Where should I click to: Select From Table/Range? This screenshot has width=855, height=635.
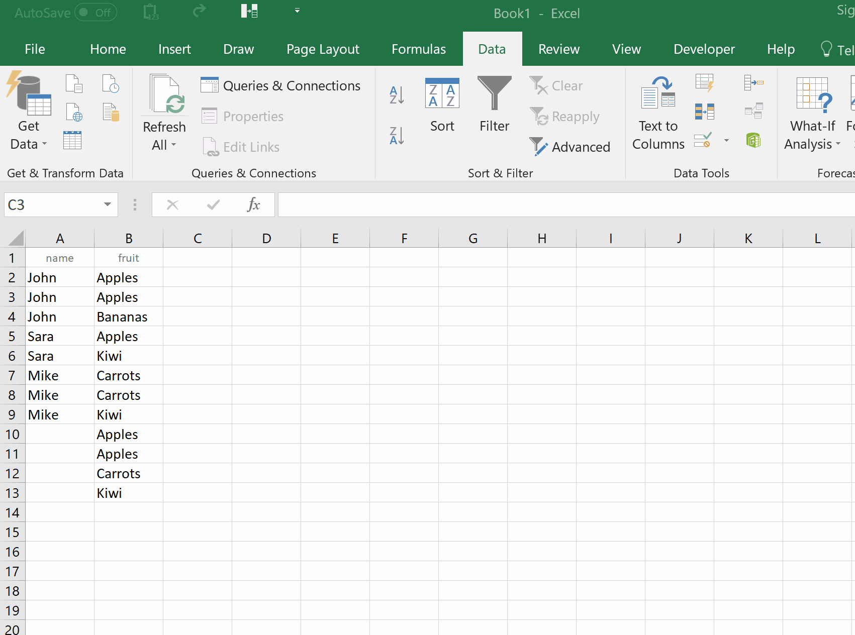click(x=72, y=141)
